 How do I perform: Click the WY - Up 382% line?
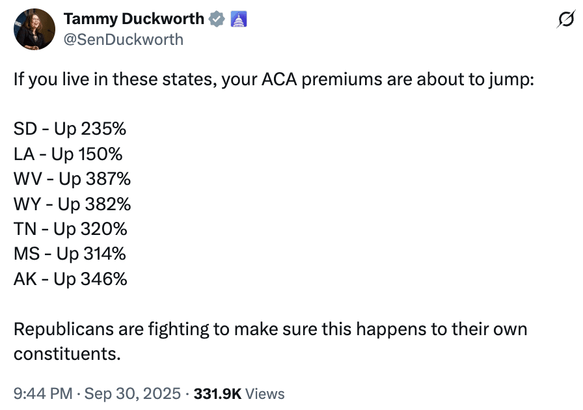72,204
